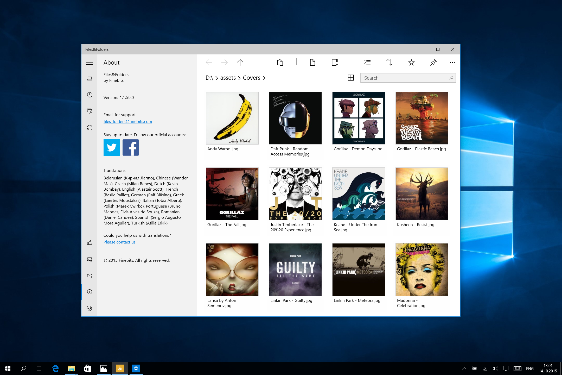Select Linkin Park Guilty cover
The height and width of the screenshot is (375, 562).
295,270
